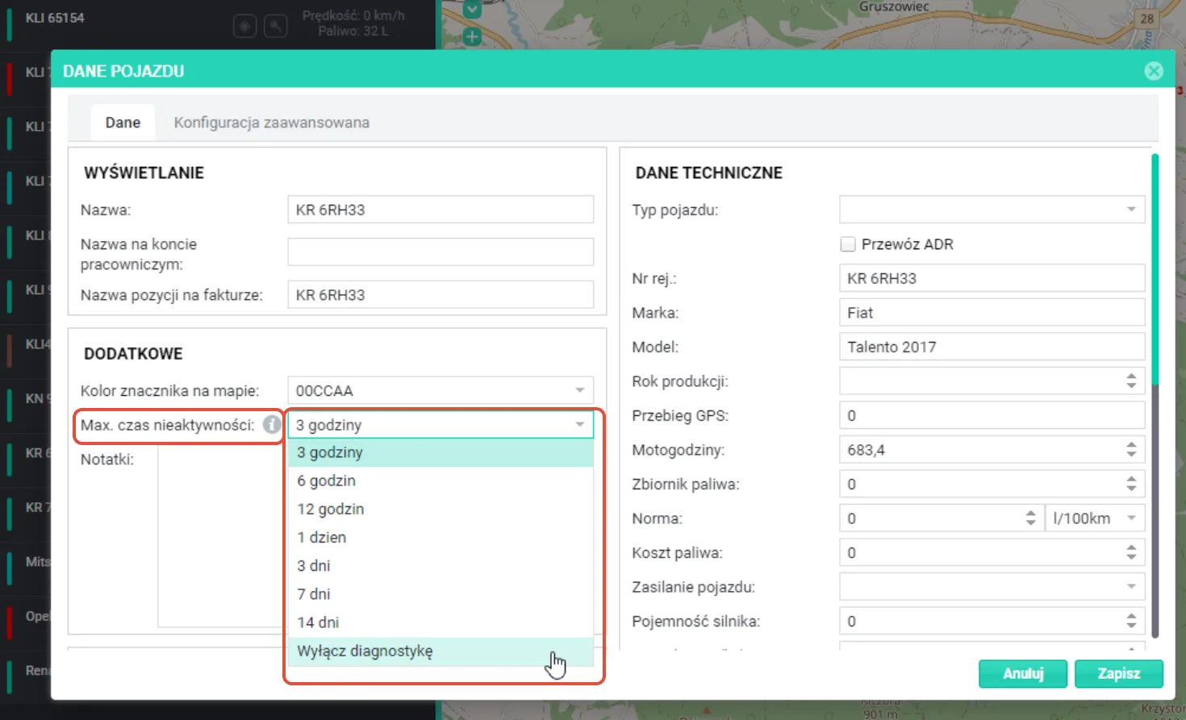The image size is (1186, 720).
Task: Click the Nazwa input field
Action: click(441, 210)
